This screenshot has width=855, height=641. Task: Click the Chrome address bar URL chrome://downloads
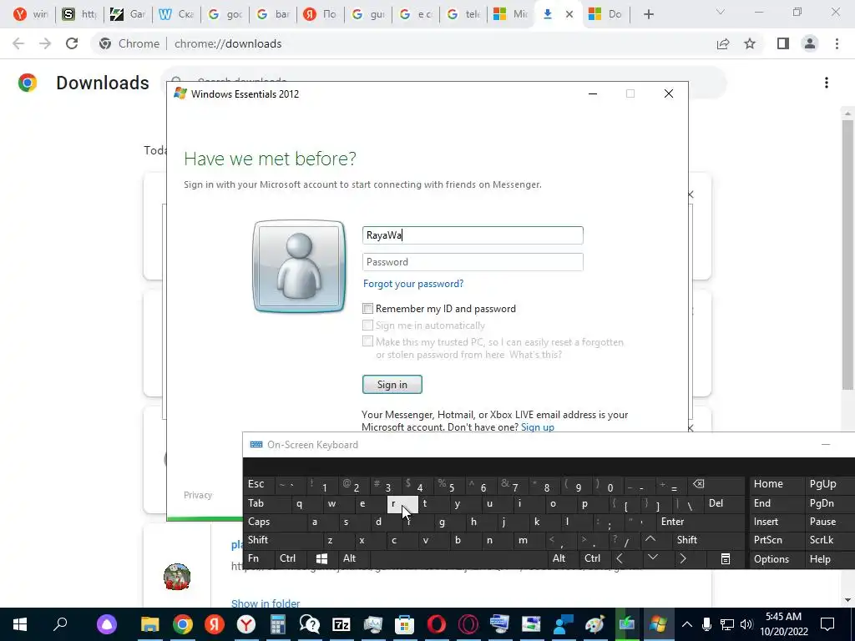click(228, 43)
